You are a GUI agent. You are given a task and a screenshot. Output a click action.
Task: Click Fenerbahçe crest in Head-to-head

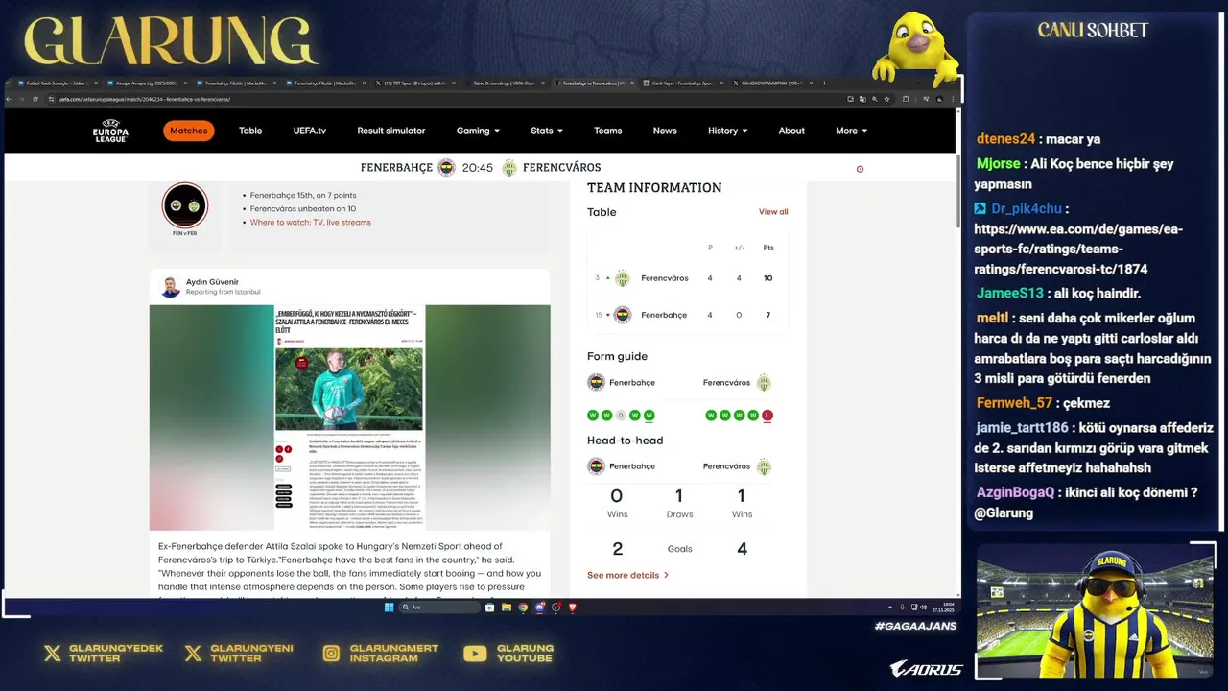[x=596, y=466]
